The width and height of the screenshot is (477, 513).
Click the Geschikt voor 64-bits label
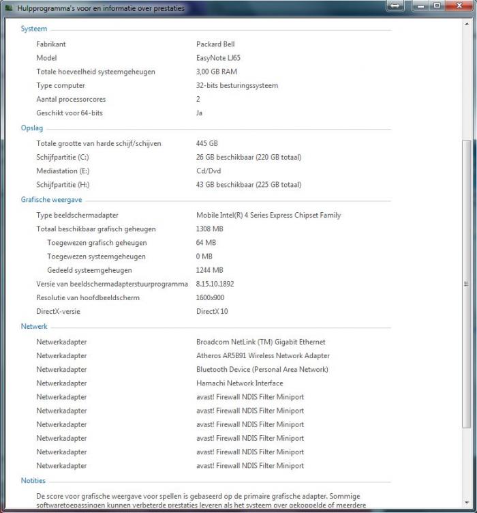70,113
